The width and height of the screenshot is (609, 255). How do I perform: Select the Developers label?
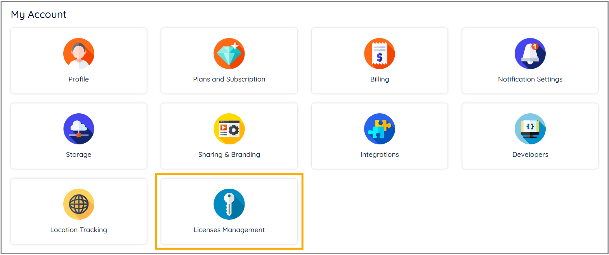(530, 154)
